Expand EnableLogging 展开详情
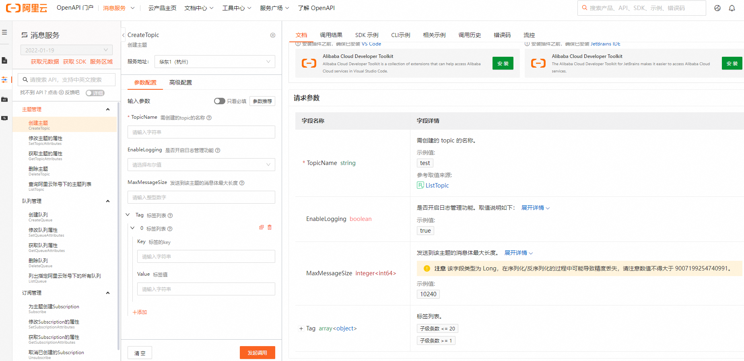Image resolution: width=744 pixels, height=361 pixels. pyautogui.click(x=536, y=208)
